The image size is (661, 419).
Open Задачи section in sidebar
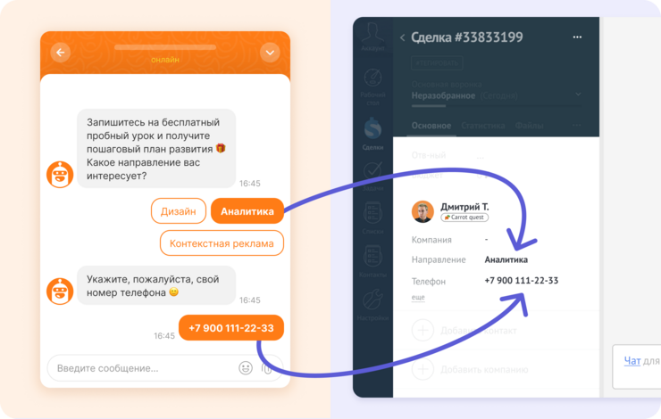(372, 176)
